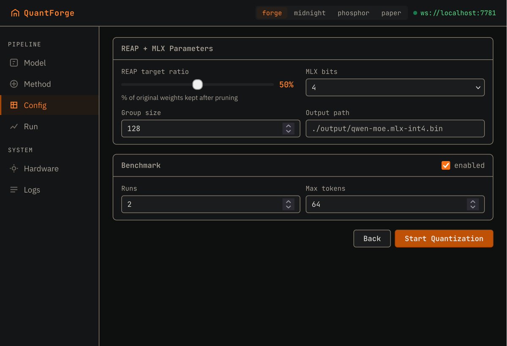The image size is (507, 346).
Task: Click the 'Output path' label
Action: (327, 113)
